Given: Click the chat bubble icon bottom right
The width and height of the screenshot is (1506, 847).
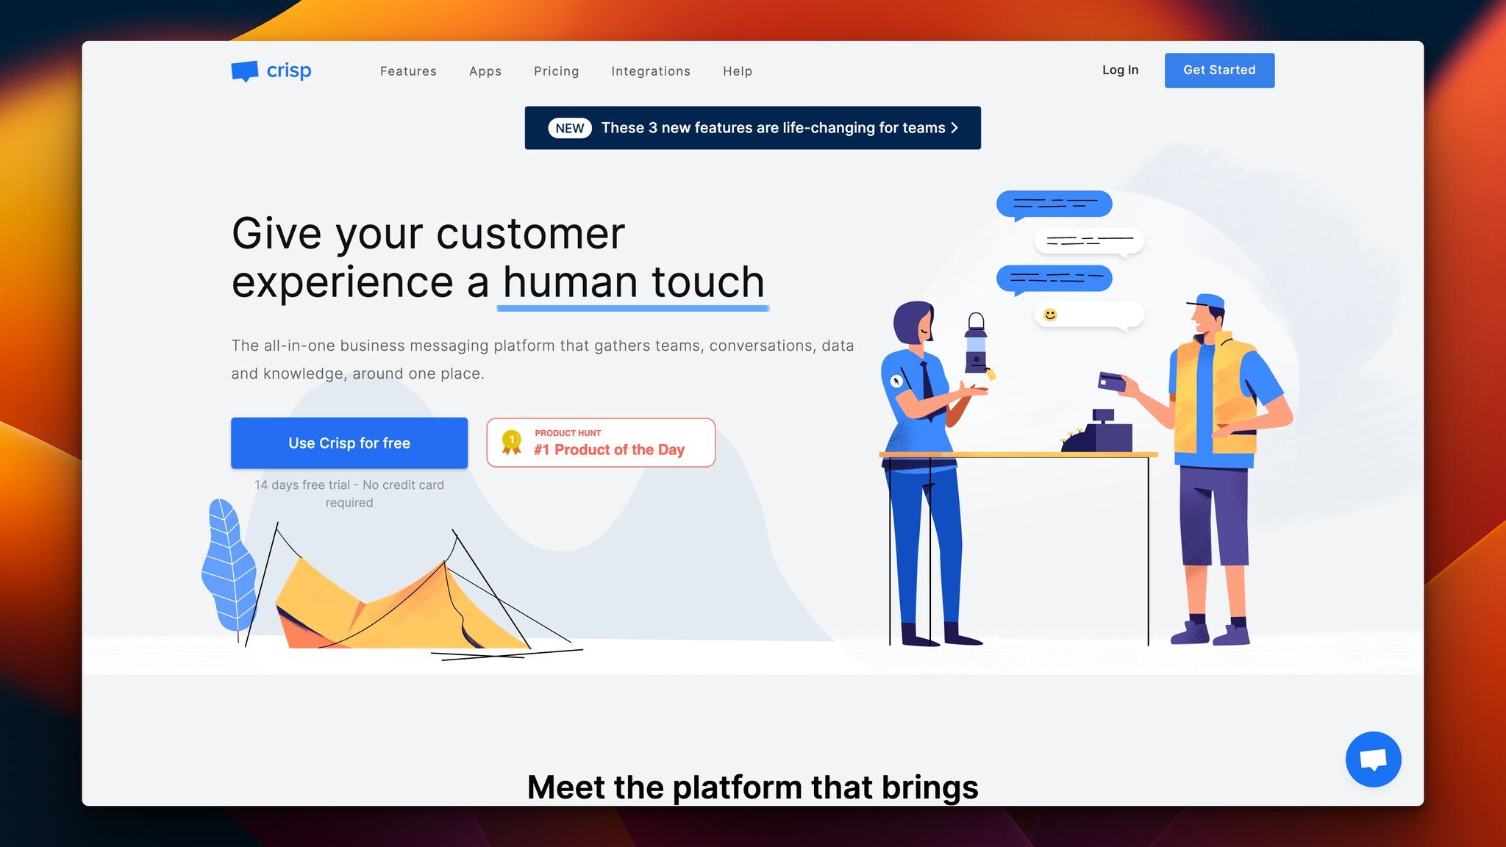Looking at the screenshot, I should click(x=1374, y=759).
